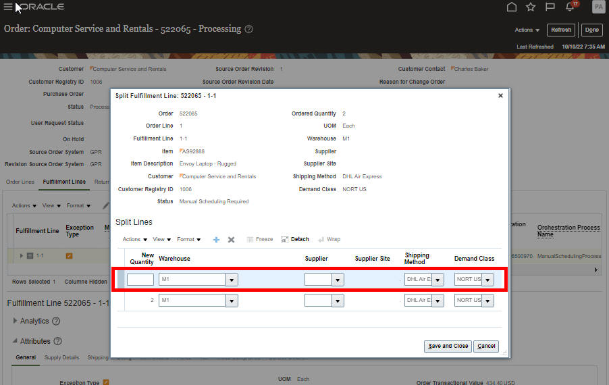The height and width of the screenshot is (385, 609).
Task: Open Supply Details tab
Action: tap(61, 357)
